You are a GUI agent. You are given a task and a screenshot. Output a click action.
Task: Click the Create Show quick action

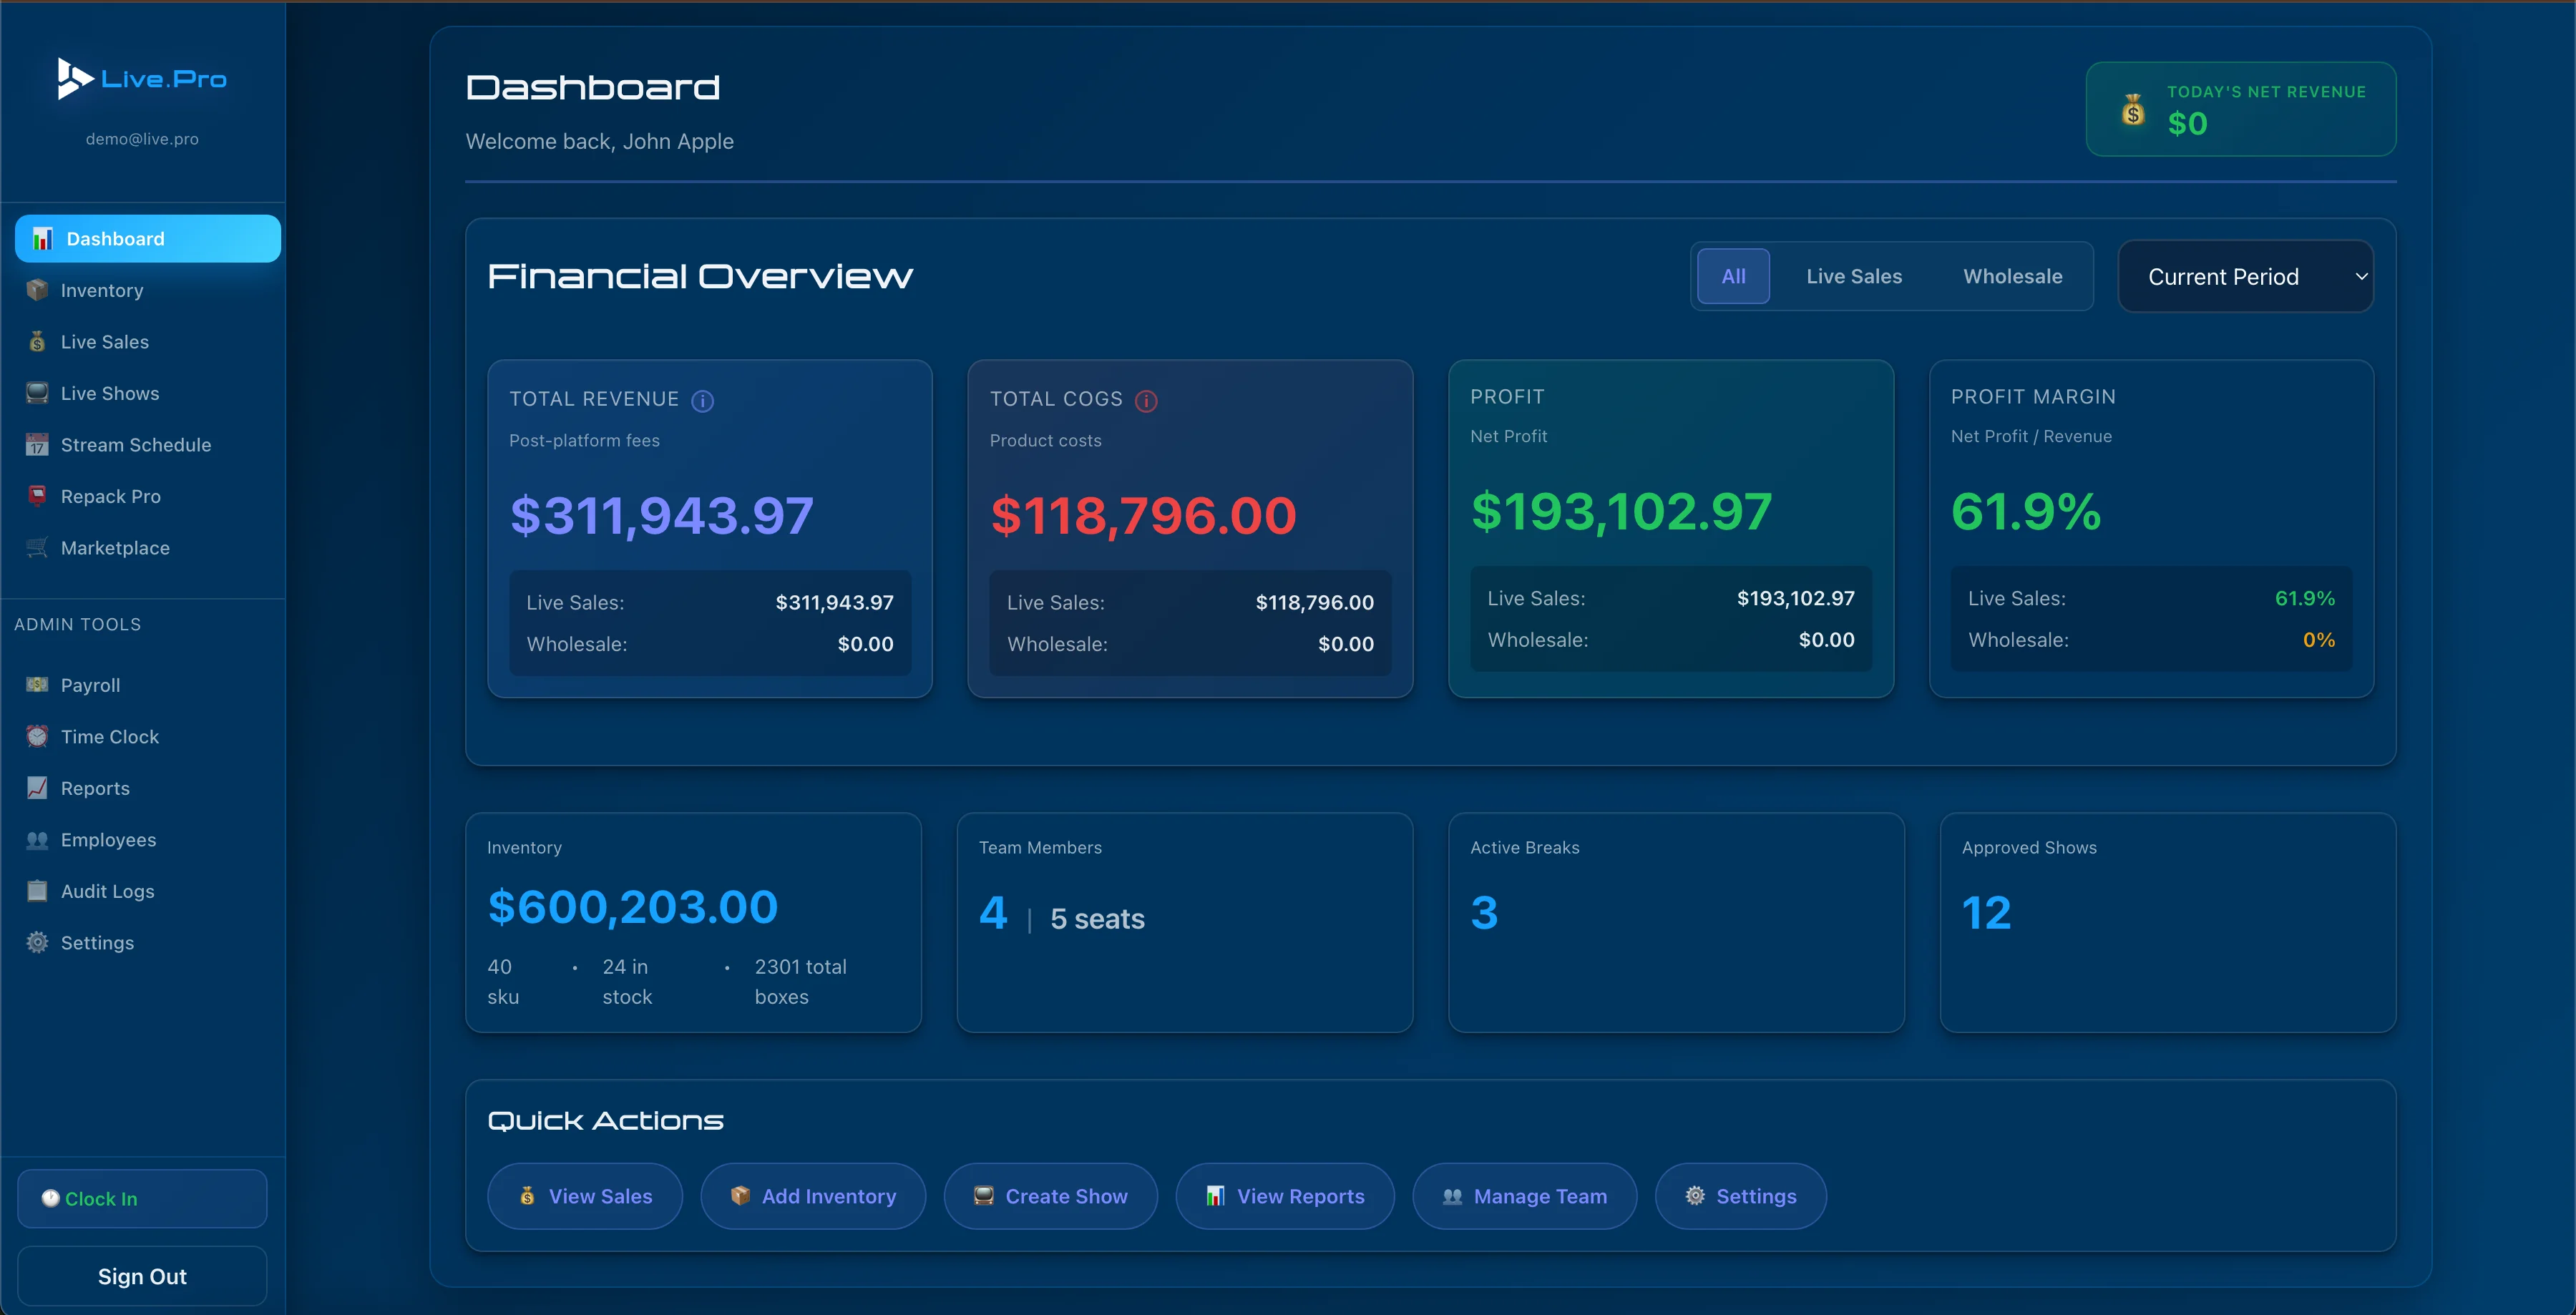(1050, 1196)
